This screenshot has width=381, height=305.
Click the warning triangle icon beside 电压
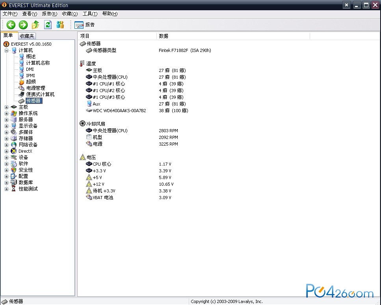[83, 157]
